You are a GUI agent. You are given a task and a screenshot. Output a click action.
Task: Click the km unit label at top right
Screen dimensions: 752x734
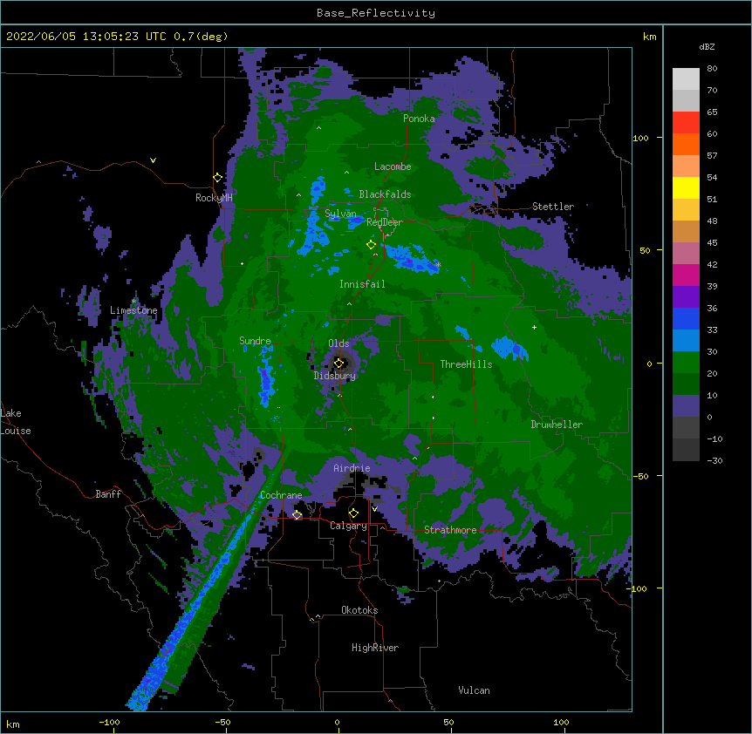point(649,37)
